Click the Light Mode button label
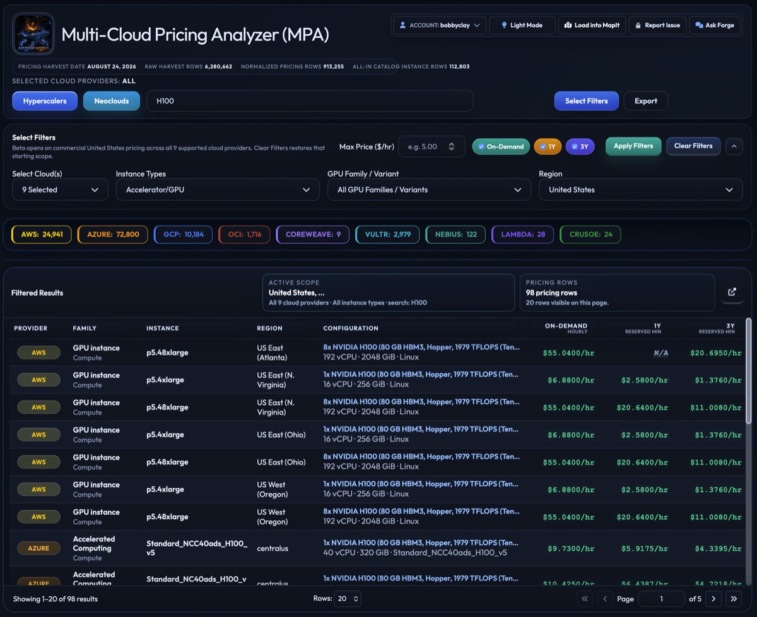Image resolution: width=757 pixels, height=617 pixels. tap(526, 25)
